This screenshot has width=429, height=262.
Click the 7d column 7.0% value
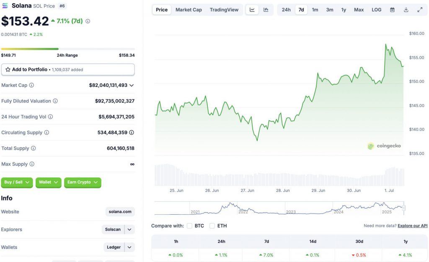(266, 255)
